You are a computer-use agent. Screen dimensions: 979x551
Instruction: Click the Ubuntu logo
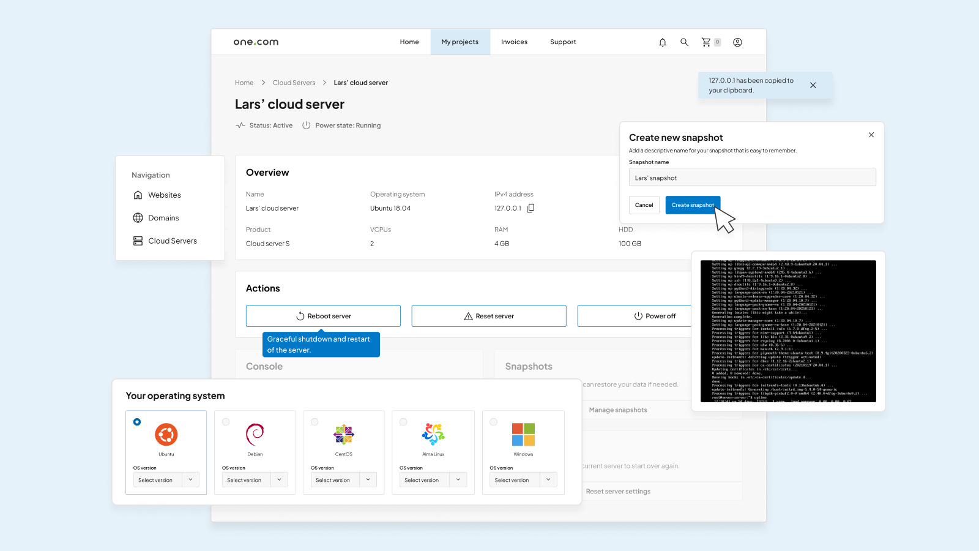point(166,435)
